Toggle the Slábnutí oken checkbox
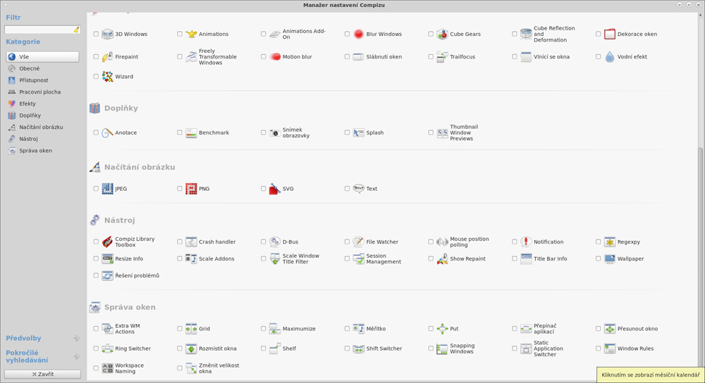Viewport: 705px width, 383px height. [347, 57]
